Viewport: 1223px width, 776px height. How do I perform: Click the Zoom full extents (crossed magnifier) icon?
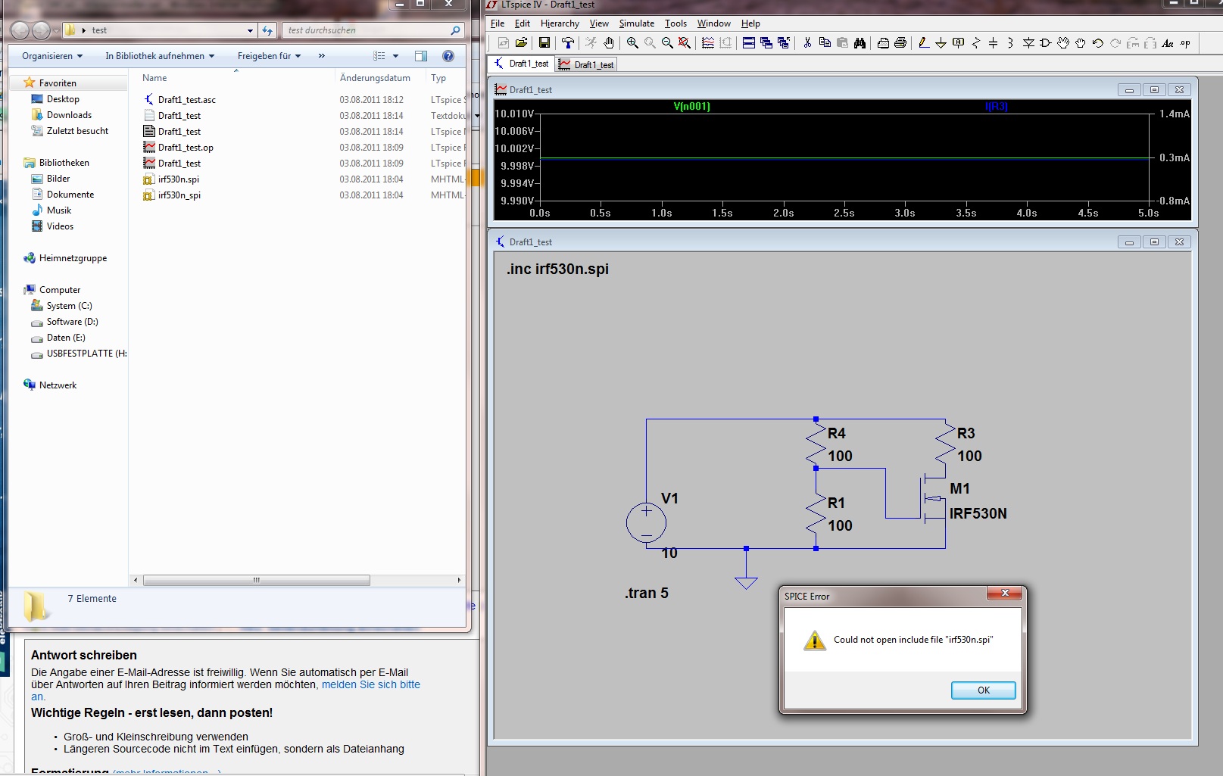click(x=685, y=43)
